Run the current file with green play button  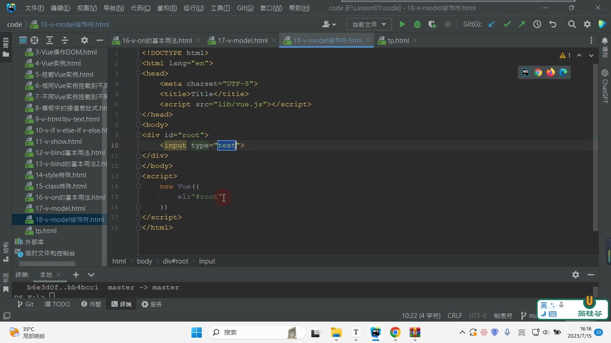click(x=402, y=25)
